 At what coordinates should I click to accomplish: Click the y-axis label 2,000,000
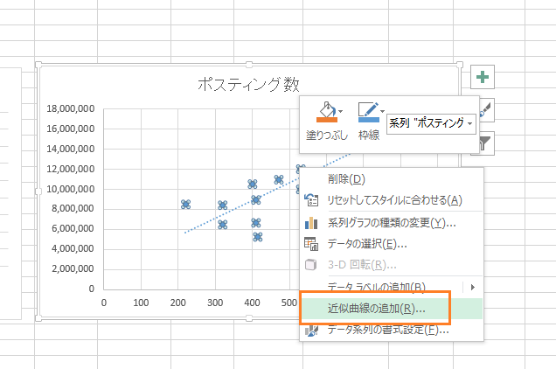[73, 268]
